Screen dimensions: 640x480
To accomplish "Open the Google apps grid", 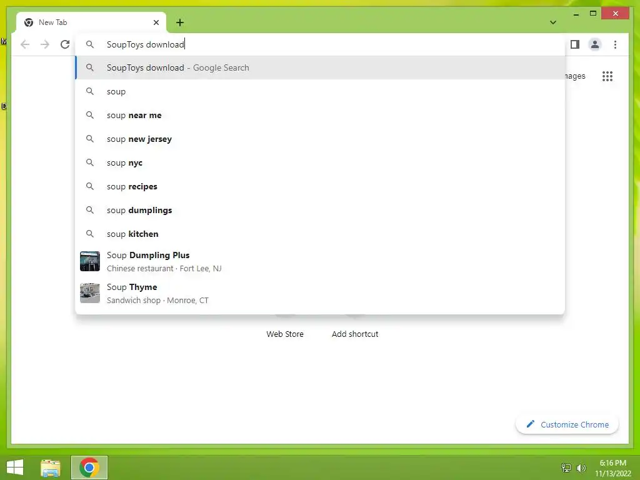I will click(x=607, y=76).
